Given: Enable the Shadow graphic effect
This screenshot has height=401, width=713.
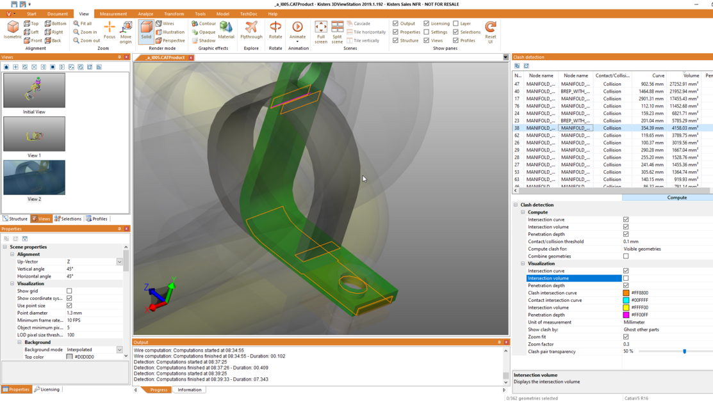Looking at the screenshot, I should [204, 40].
